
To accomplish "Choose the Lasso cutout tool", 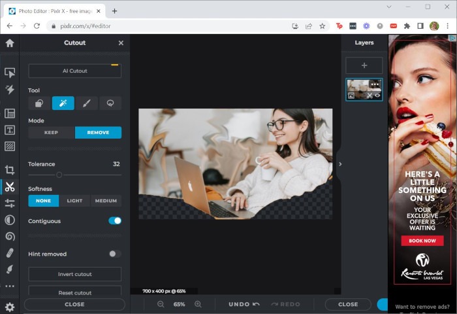I will [x=110, y=103].
